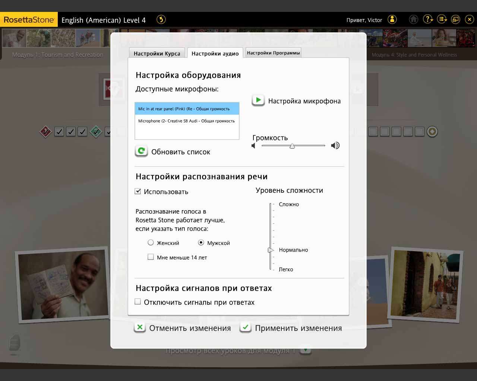Select the Мужской voice radio button
The width and height of the screenshot is (477, 381).
201,243
